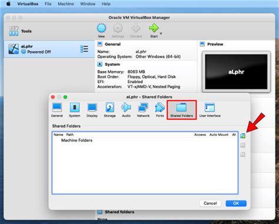The image size is (279, 224).
Task: Open the System settings tab
Action: click(75, 110)
